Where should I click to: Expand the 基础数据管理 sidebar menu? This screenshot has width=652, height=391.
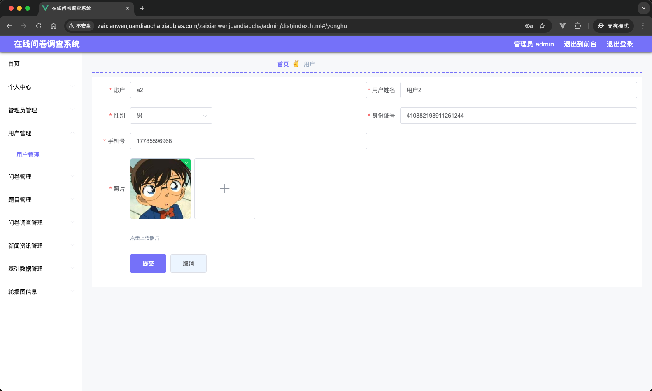(41, 269)
